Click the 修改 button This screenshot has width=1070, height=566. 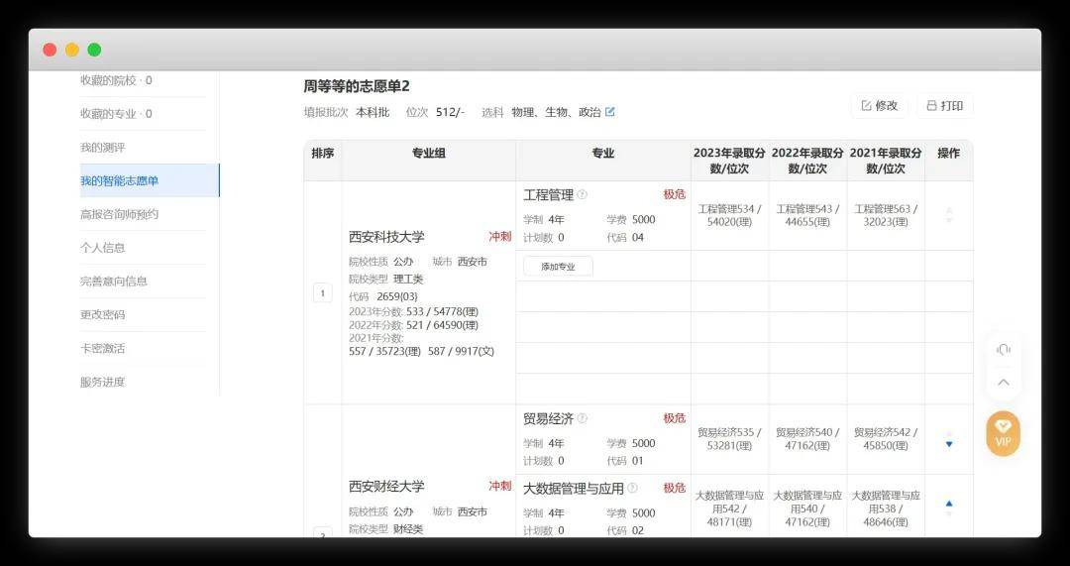(880, 106)
